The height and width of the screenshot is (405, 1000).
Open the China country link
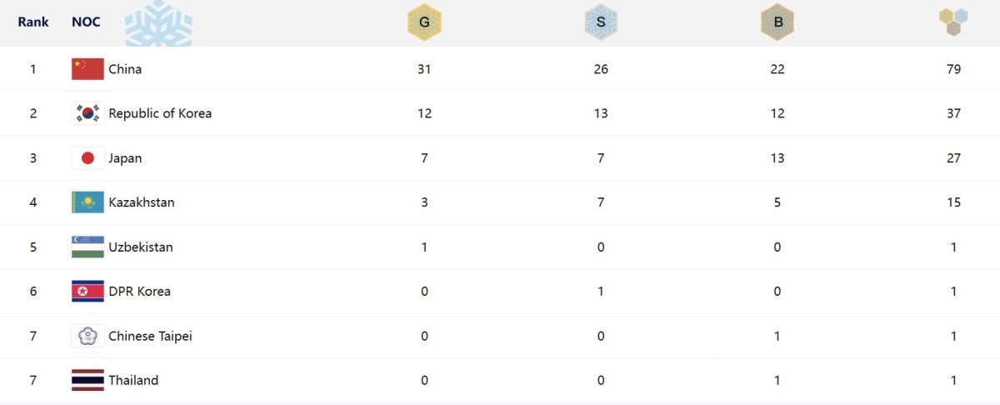125,69
